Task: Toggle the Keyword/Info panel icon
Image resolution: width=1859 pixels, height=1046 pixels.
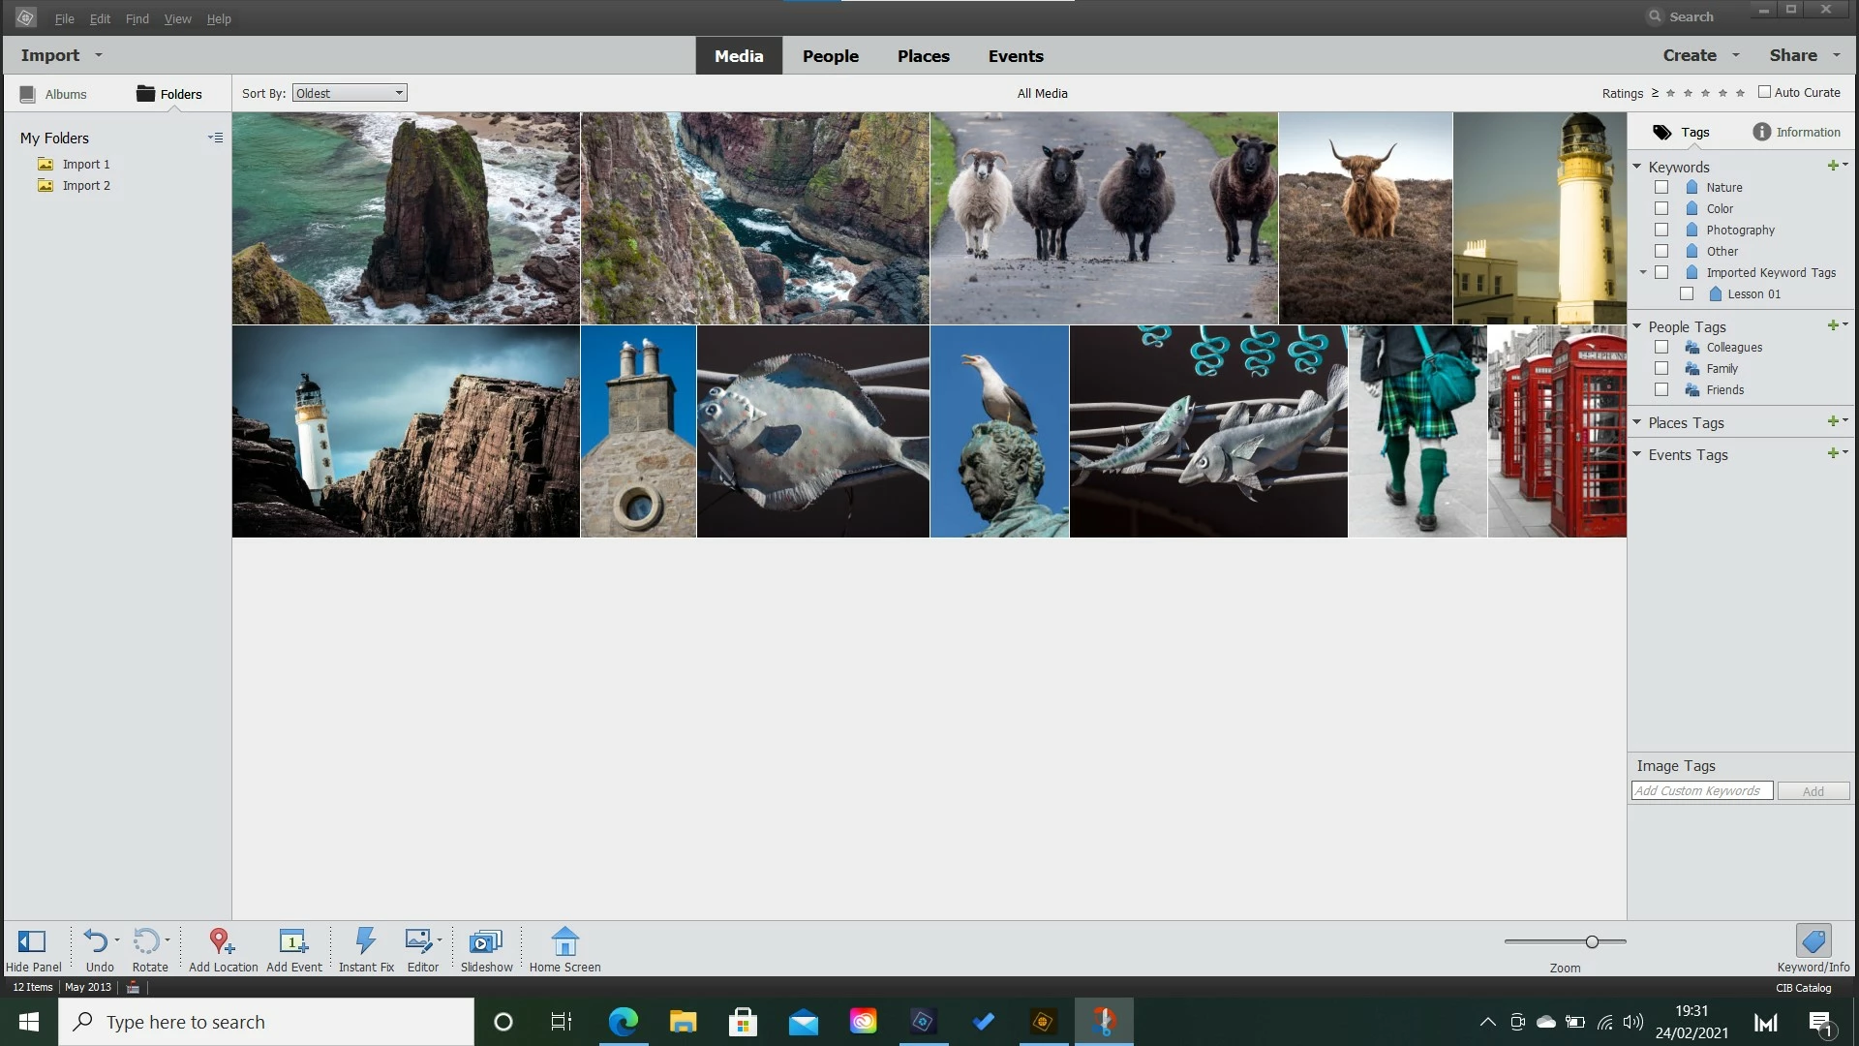Action: tap(1813, 941)
